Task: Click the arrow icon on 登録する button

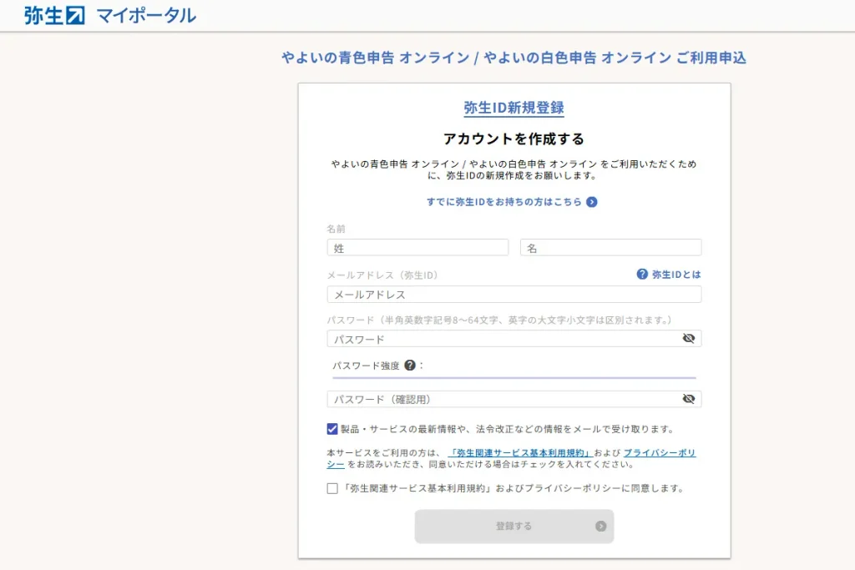Action: (601, 527)
